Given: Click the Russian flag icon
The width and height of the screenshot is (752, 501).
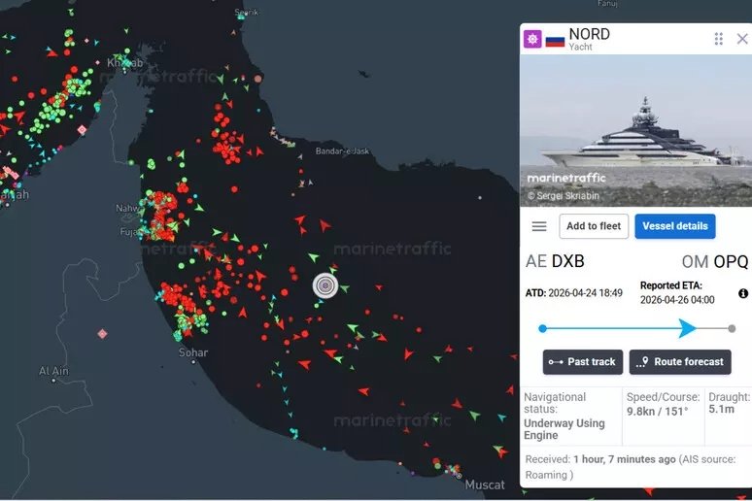Looking at the screenshot, I should click(555, 40).
